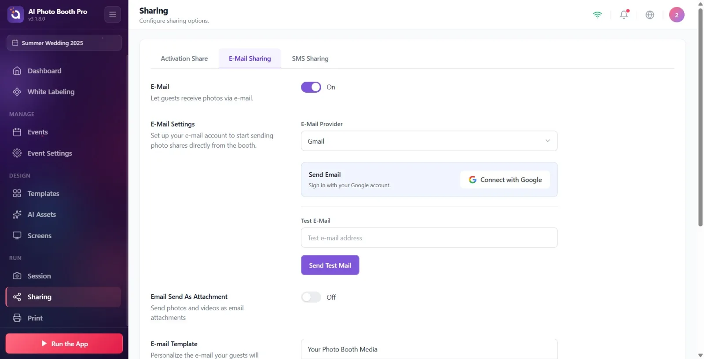
Task: Check the Wi-Fi connection status icon
Action: [598, 15]
